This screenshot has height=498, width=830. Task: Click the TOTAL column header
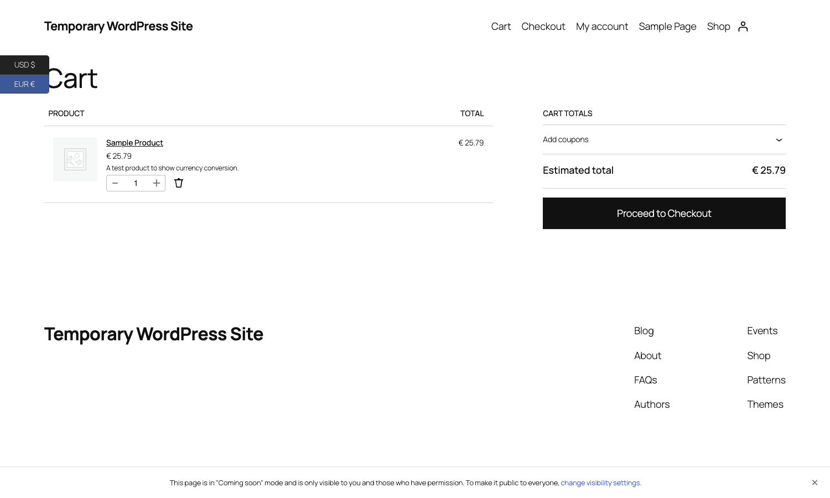472,113
